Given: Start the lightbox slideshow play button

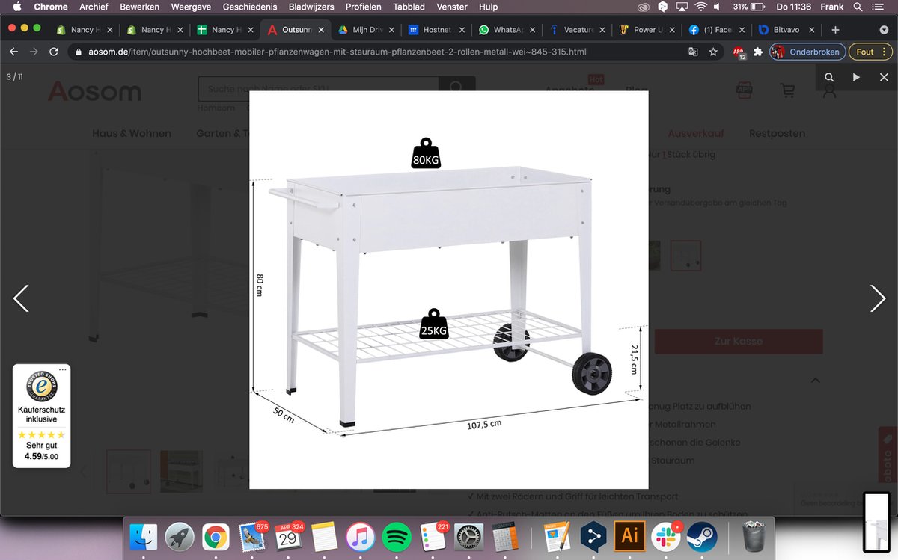Looking at the screenshot, I should [x=856, y=77].
